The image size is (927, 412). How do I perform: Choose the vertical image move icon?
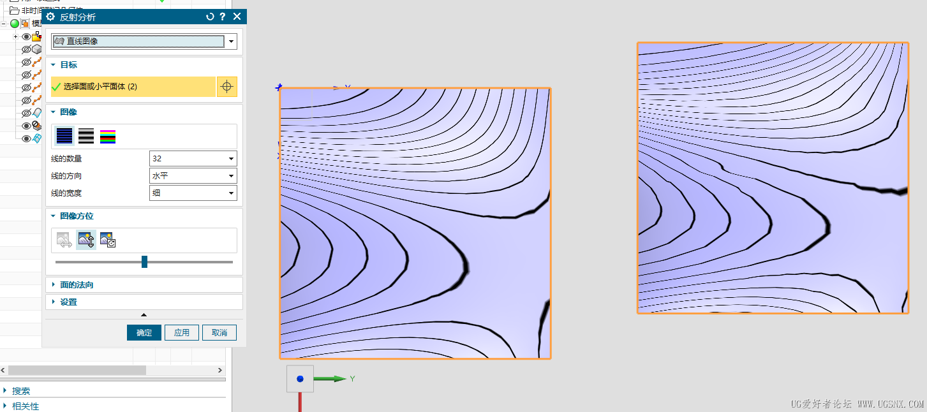pyautogui.click(x=86, y=240)
